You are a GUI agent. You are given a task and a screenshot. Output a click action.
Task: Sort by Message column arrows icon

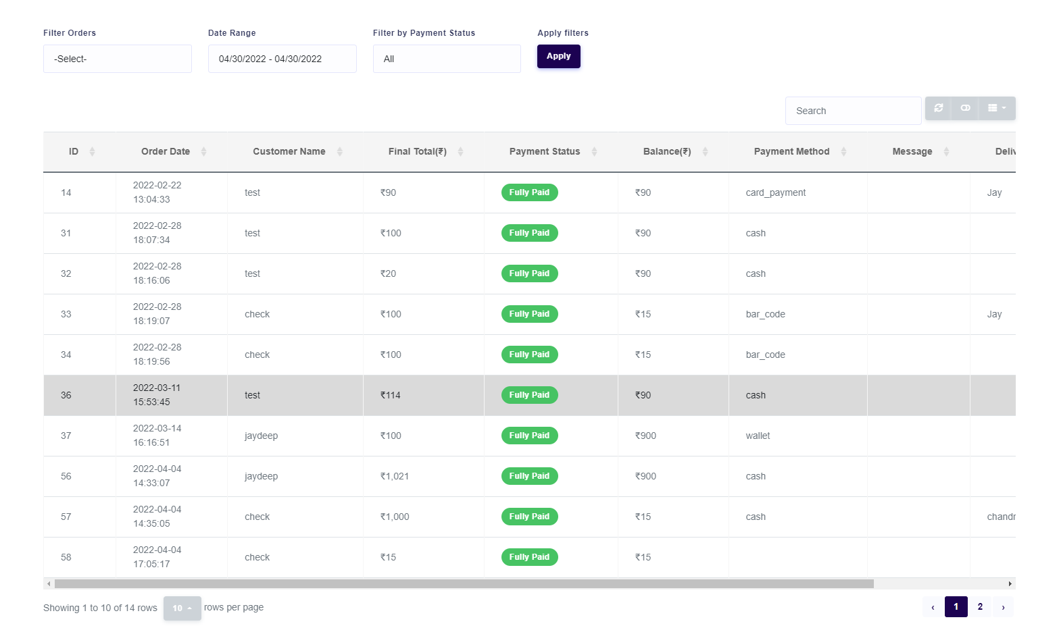[946, 152]
